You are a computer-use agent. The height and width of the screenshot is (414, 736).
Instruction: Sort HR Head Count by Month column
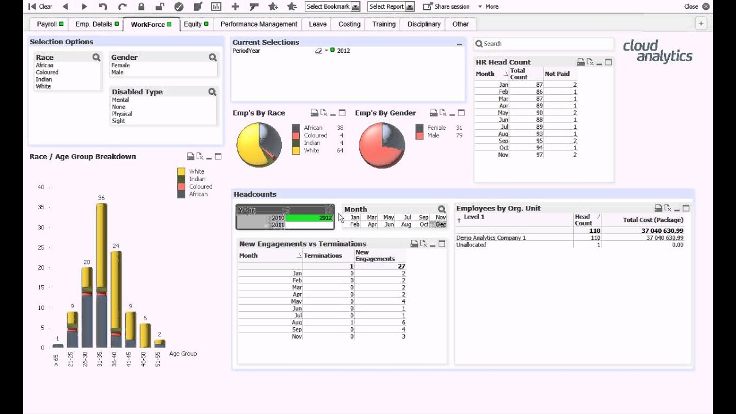pos(492,74)
